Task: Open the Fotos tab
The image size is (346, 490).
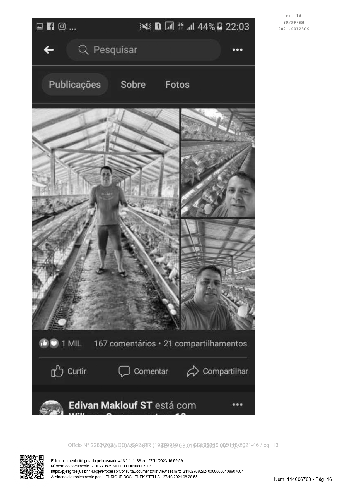Action: tap(177, 85)
